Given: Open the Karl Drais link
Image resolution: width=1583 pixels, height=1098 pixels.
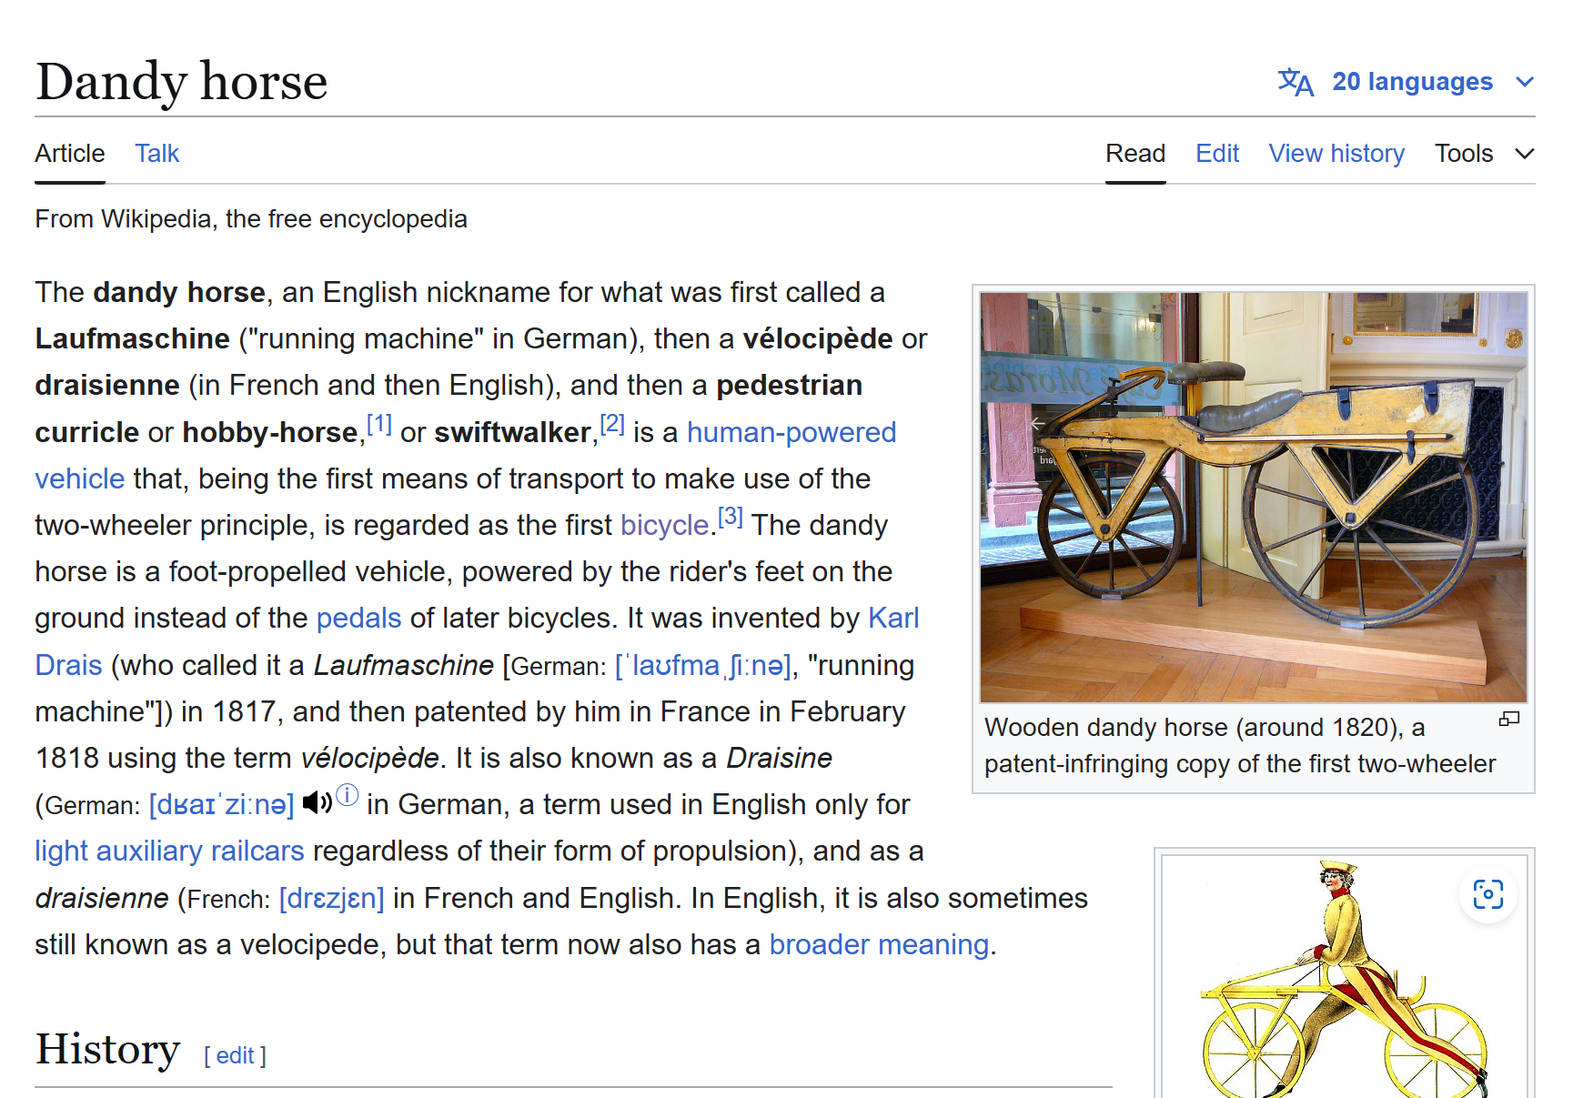Looking at the screenshot, I should click(x=892, y=619).
